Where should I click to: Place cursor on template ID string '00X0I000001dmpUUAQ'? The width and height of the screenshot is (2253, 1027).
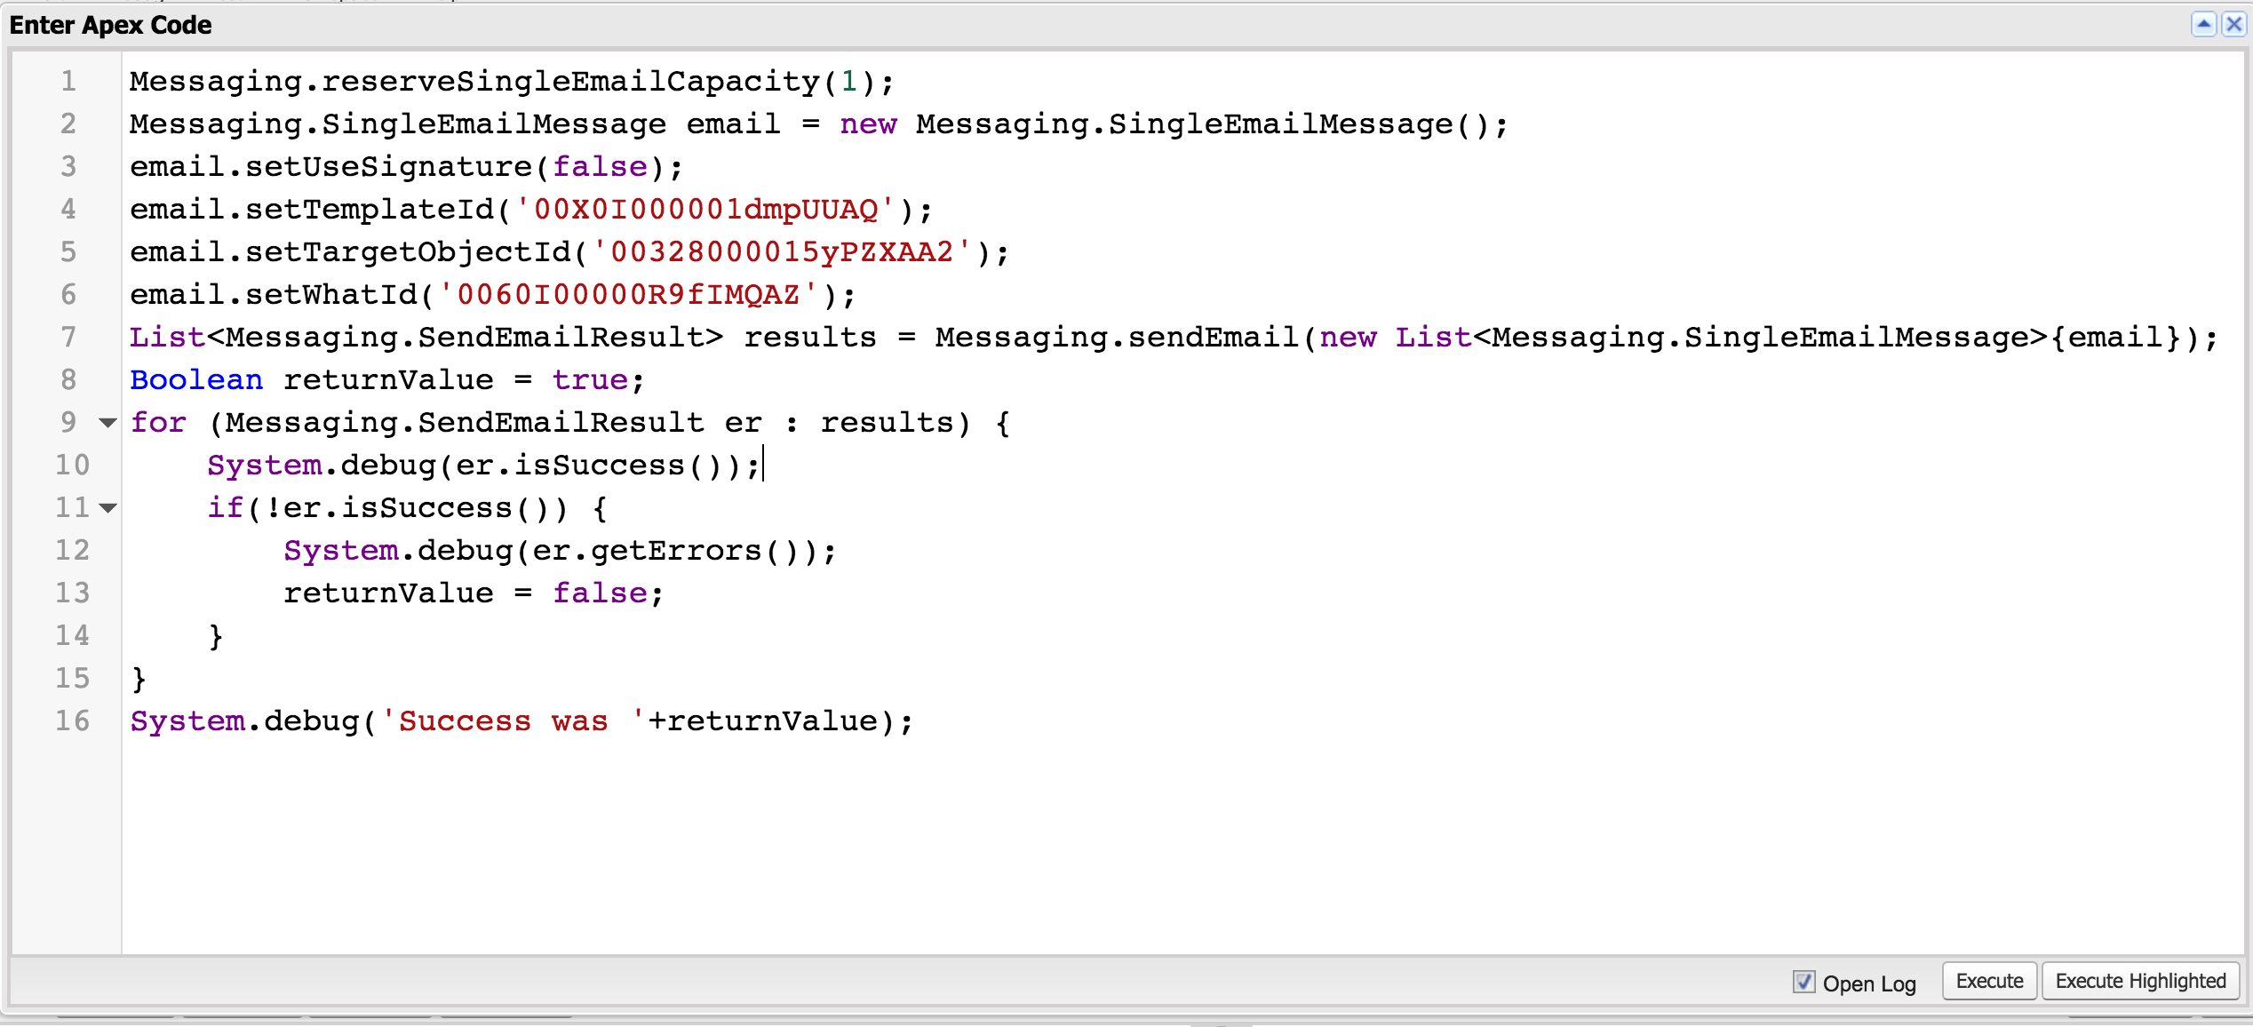pos(705,210)
